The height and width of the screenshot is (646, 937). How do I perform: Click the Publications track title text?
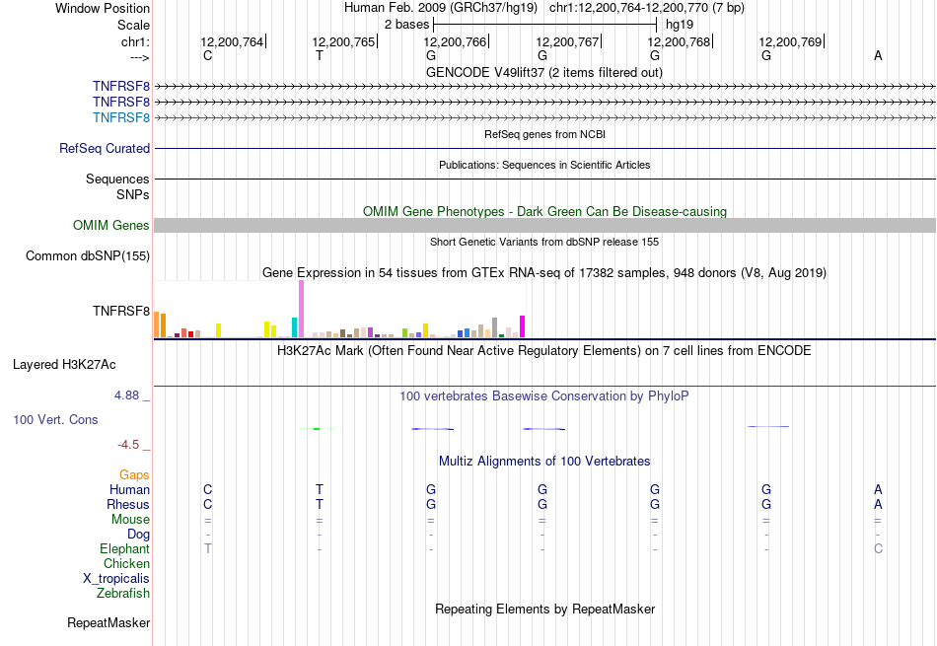[544, 165]
